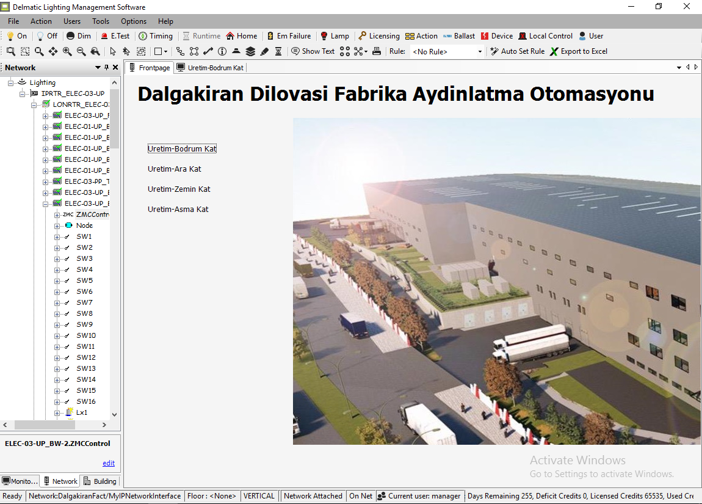Viewport: 702px width, 504px height.
Task: Switch to the Monitor panel tab
Action: tap(20, 481)
